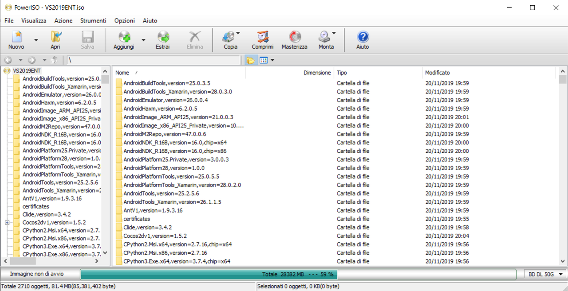Click the Aggiungi toolbar icon
The image size is (568, 291).
point(124,37)
